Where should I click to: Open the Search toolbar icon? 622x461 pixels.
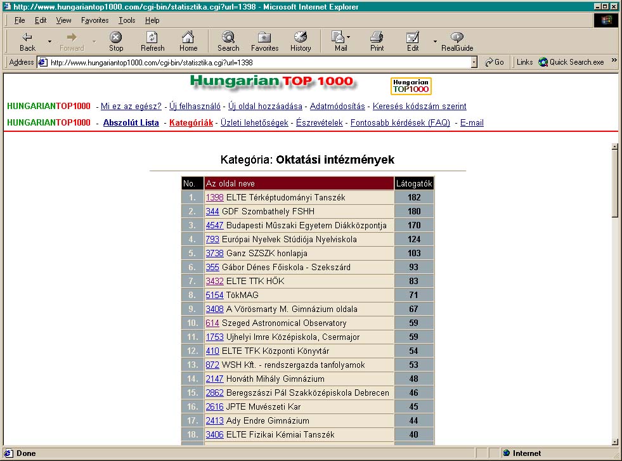pyautogui.click(x=228, y=38)
